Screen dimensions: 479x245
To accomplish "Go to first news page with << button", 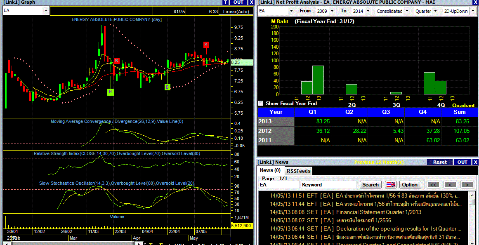I will coord(433,184).
